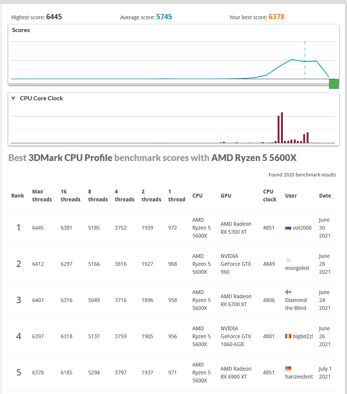
Task: Click the Rank column header
Action: [x=18, y=196]
